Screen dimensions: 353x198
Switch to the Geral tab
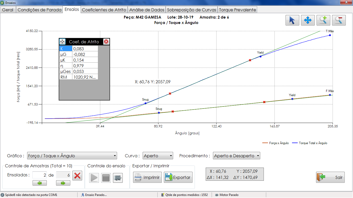point(8,10)
